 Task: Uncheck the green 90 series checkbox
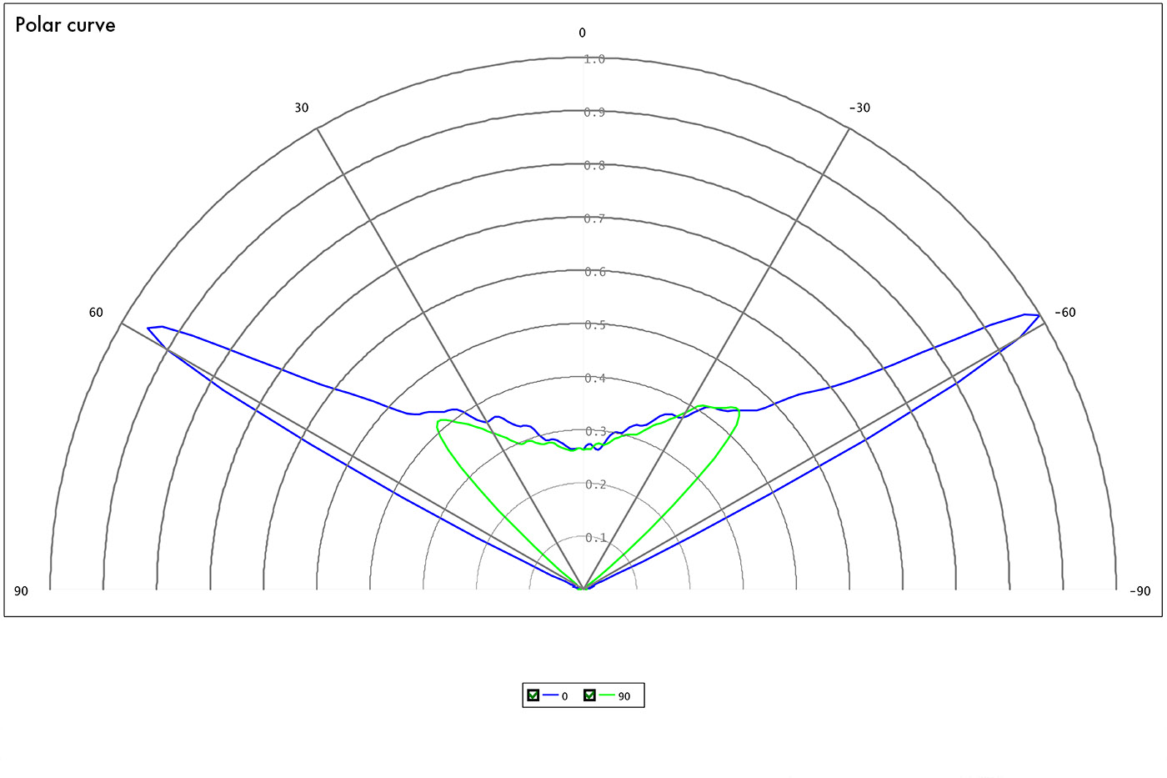(x=589, y=695)
